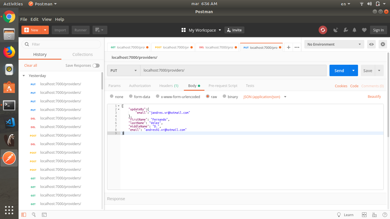Toggle the sidebar icon in the status bar
The image size is (390, 219).
[x=24, y=215]
